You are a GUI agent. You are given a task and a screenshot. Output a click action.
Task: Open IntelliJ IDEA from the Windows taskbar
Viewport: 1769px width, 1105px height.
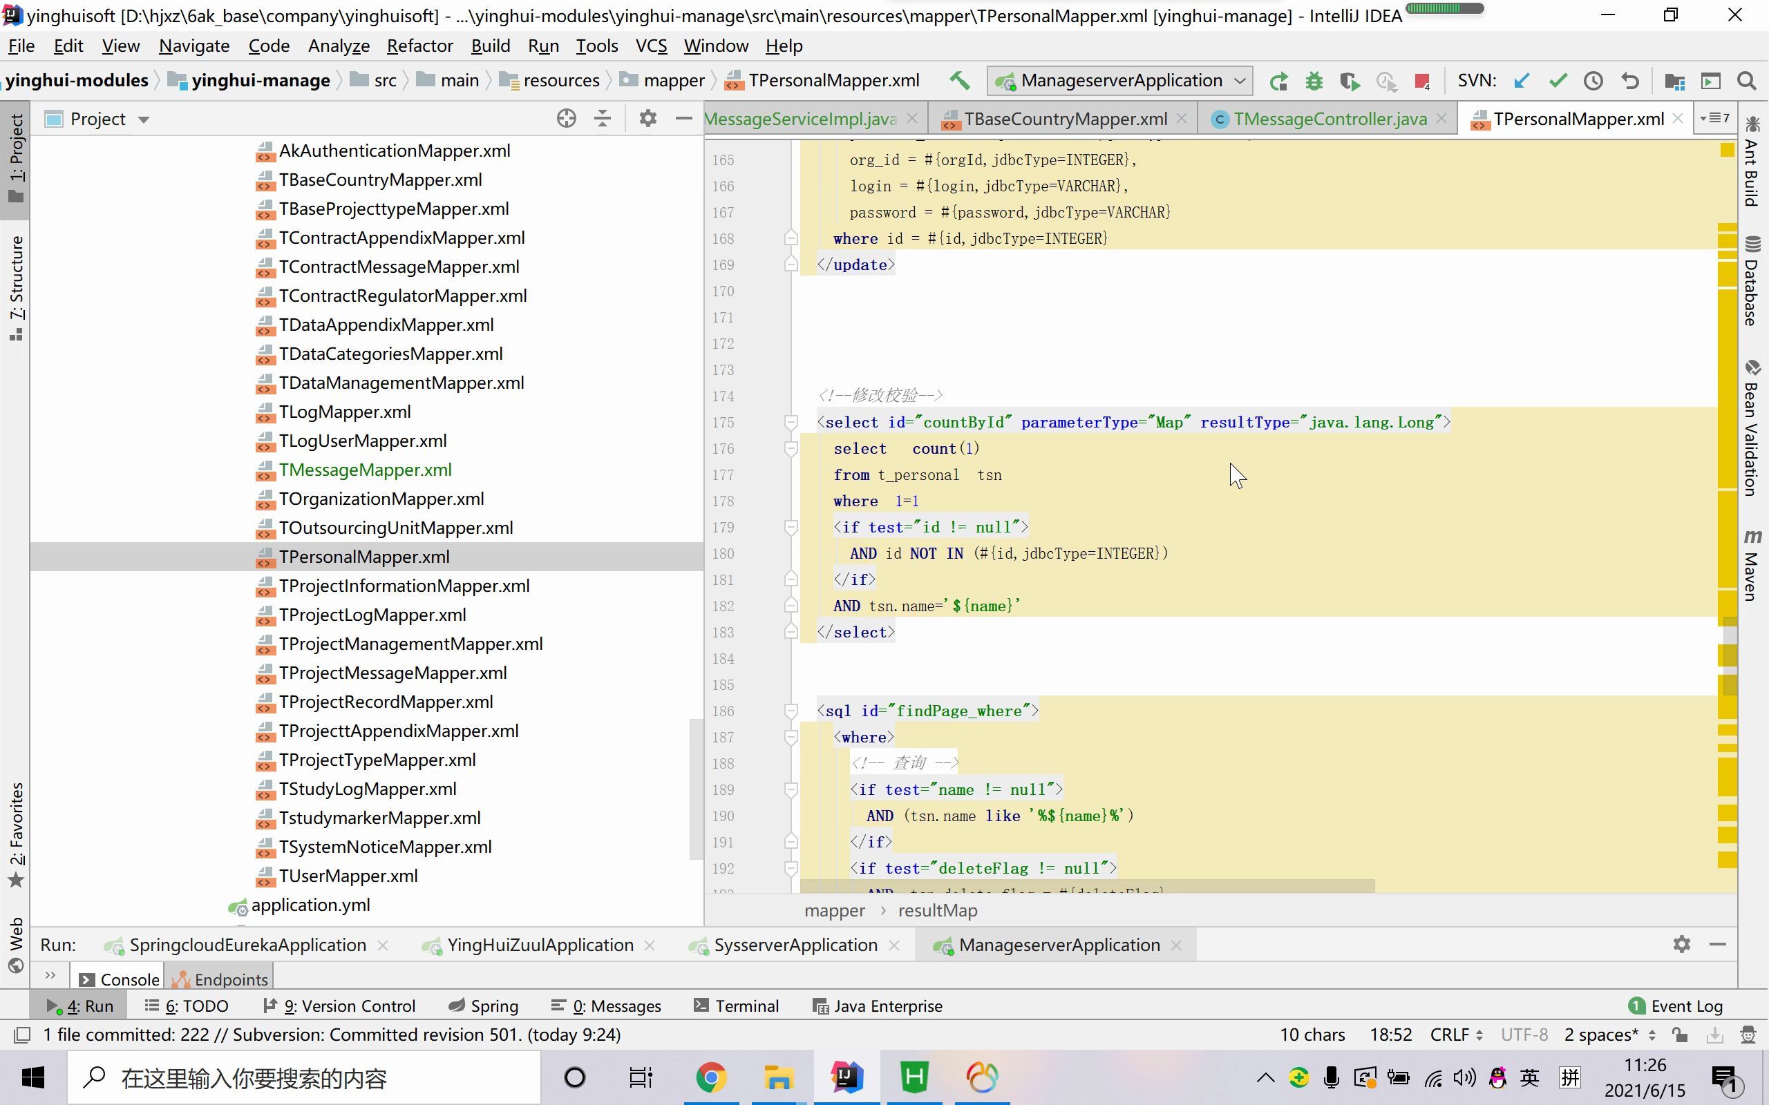click(x=846, y=1077)
